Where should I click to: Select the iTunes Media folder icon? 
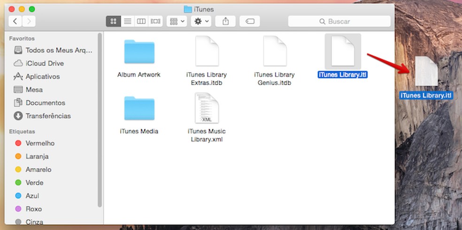tap(139, 108)
